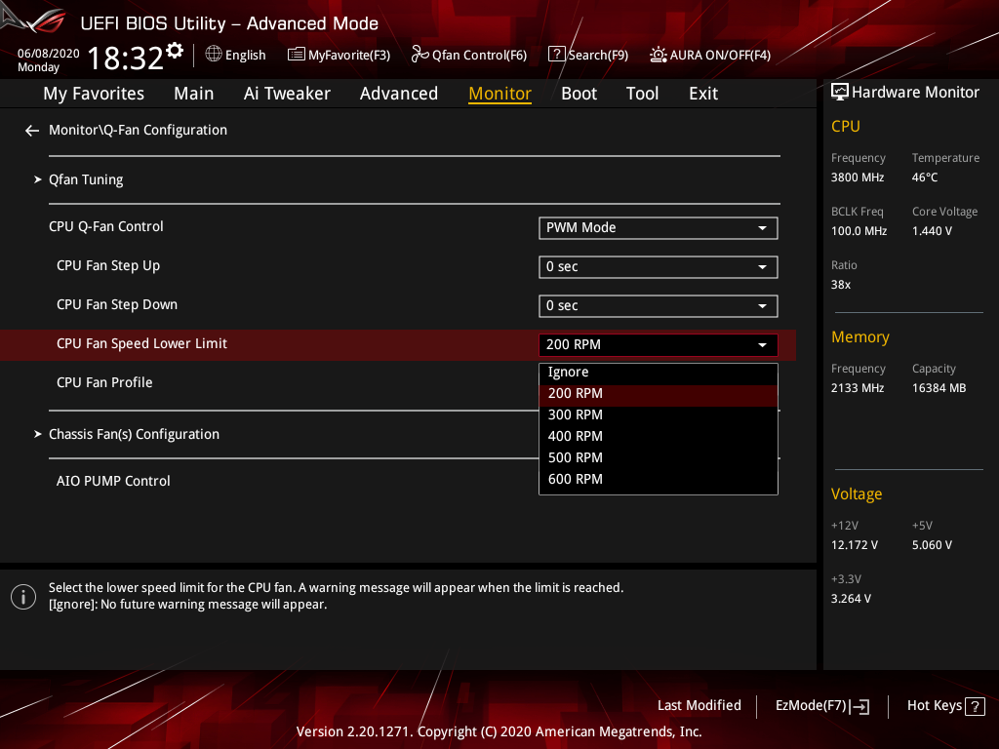This screenshot has width=999, height=749.
Task: Click the globe language icon
Action: 214,55
